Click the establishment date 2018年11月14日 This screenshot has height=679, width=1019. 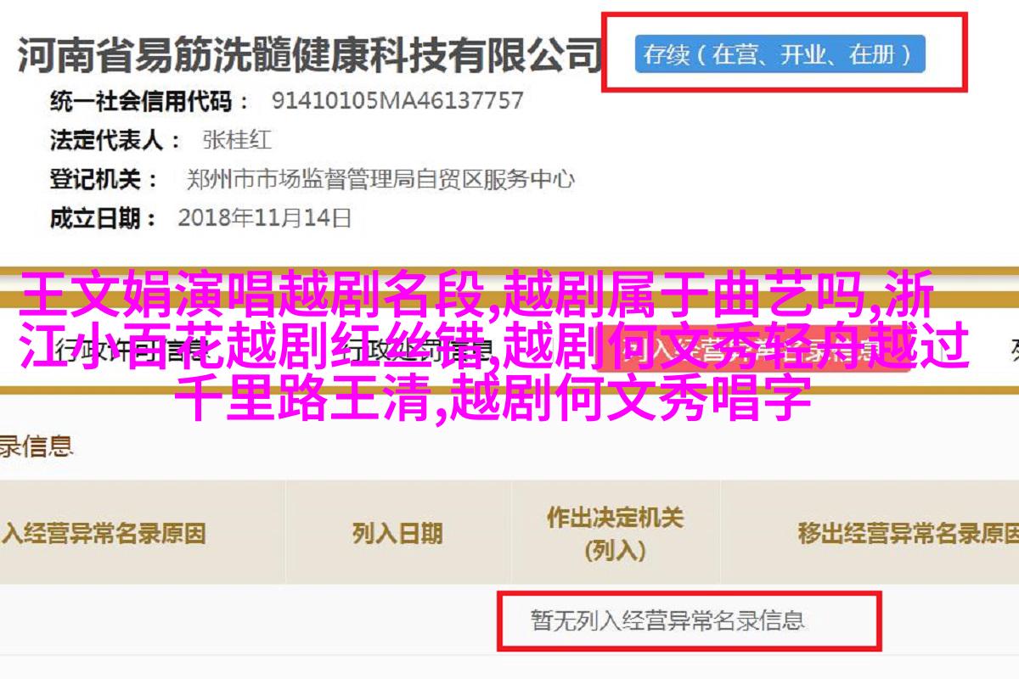(x=264, y=218)
